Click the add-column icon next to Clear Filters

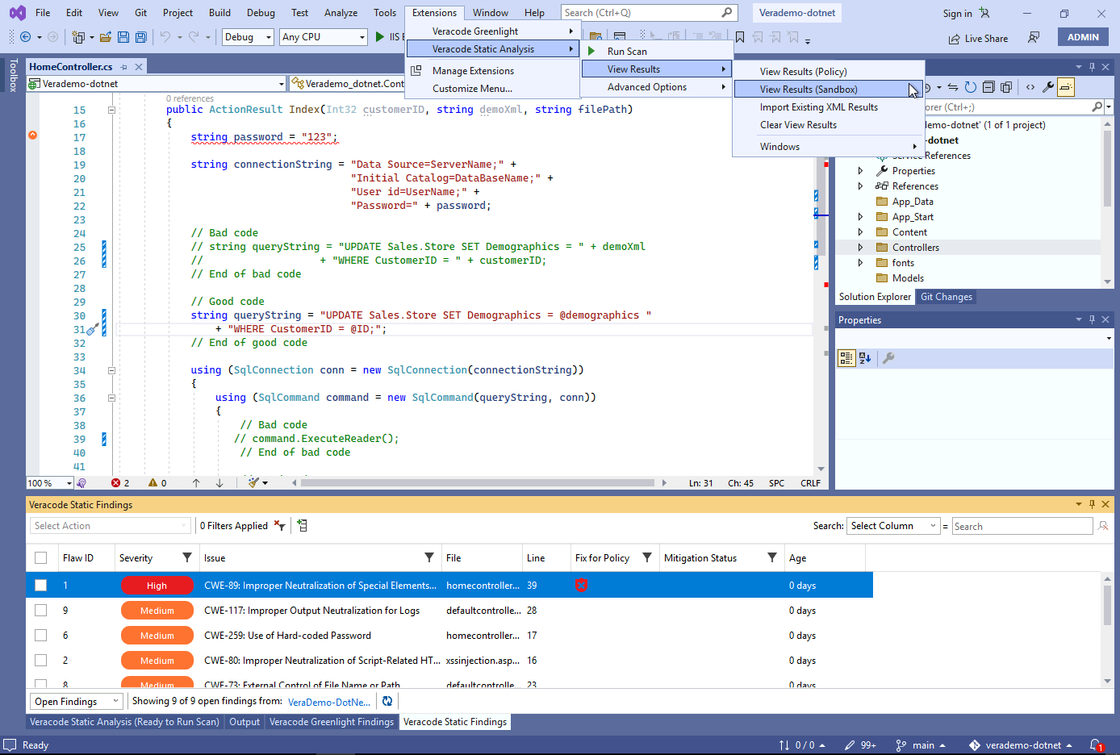302,526
